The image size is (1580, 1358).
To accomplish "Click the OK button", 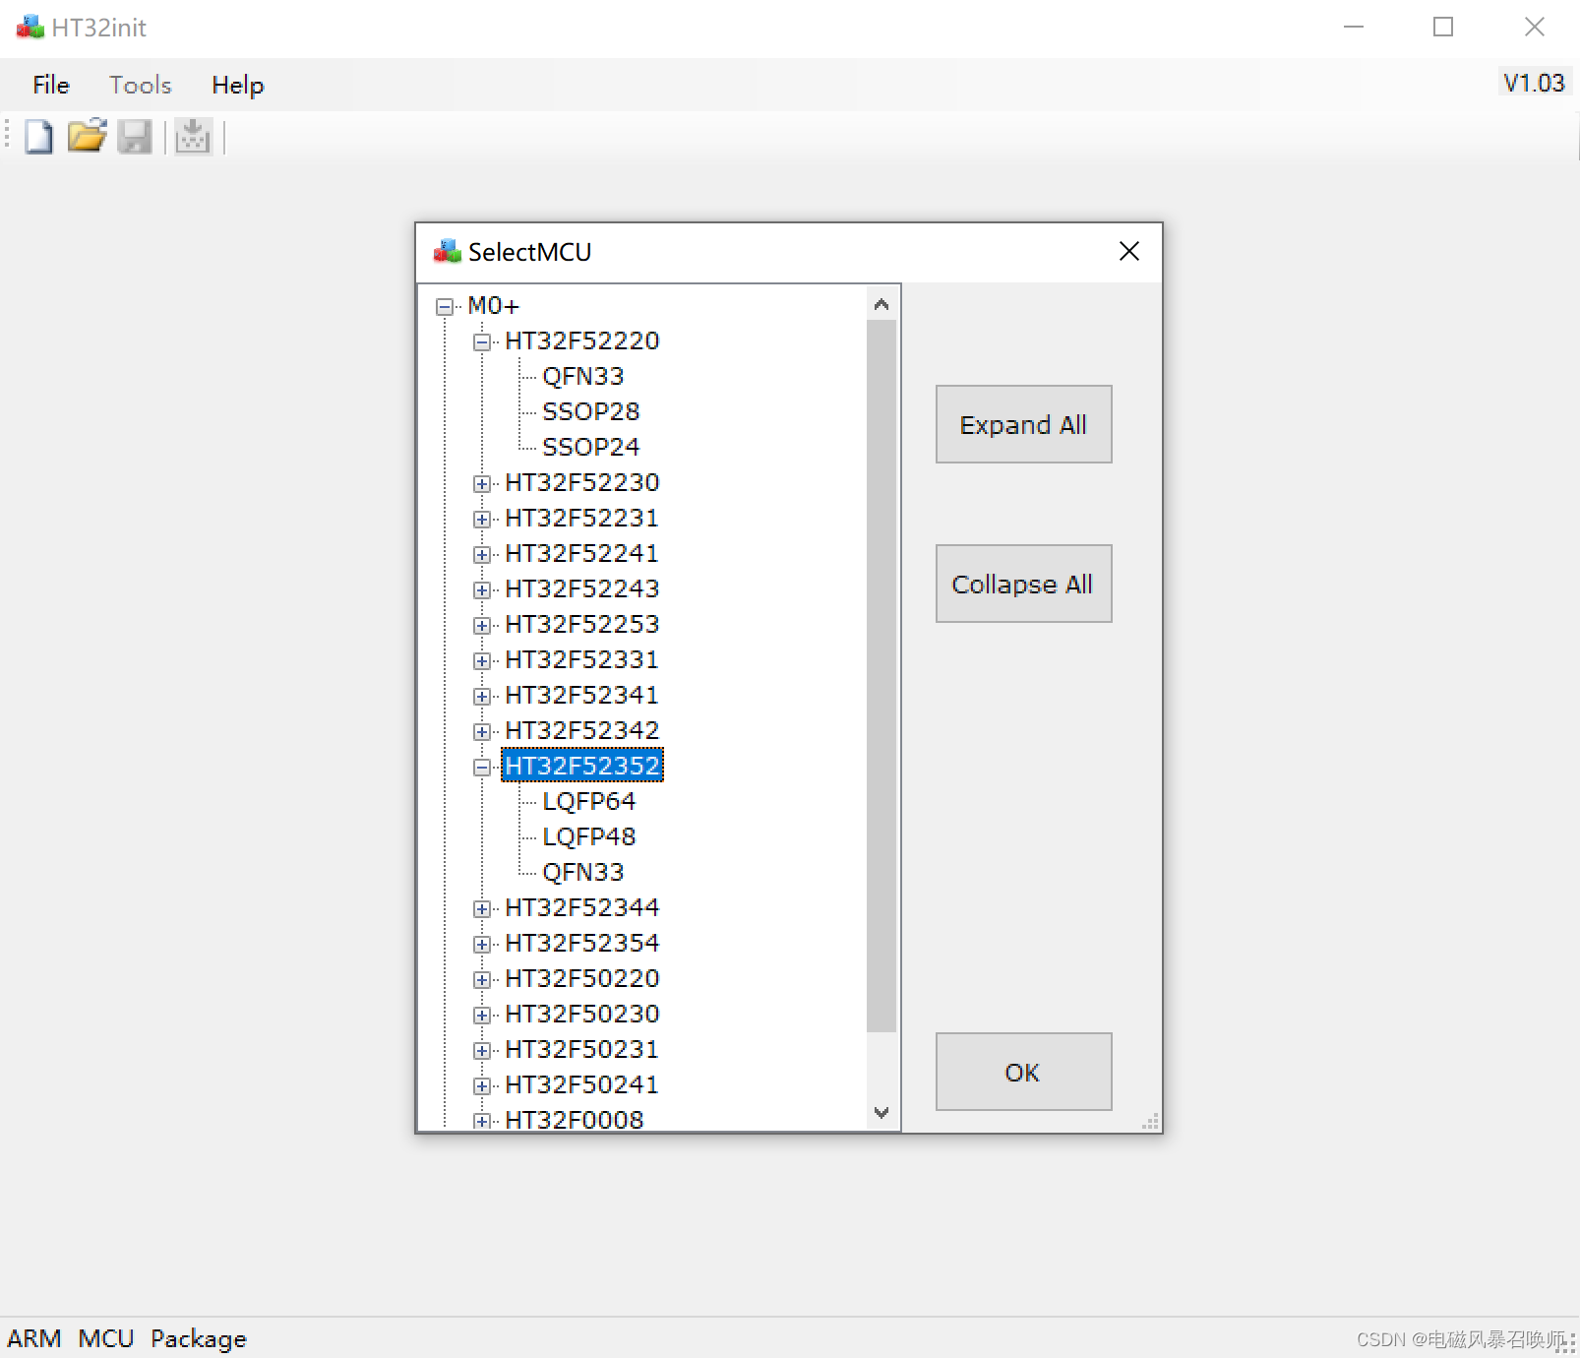I will pos(1023,1072).
